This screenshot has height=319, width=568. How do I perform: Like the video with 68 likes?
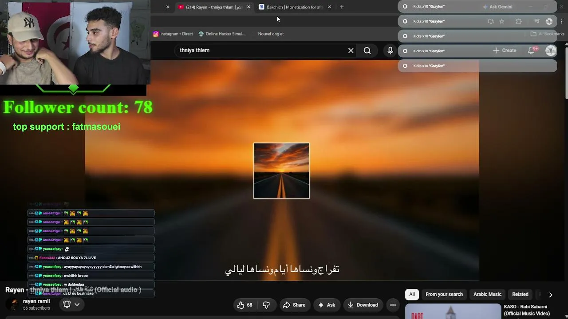(245, 305)
